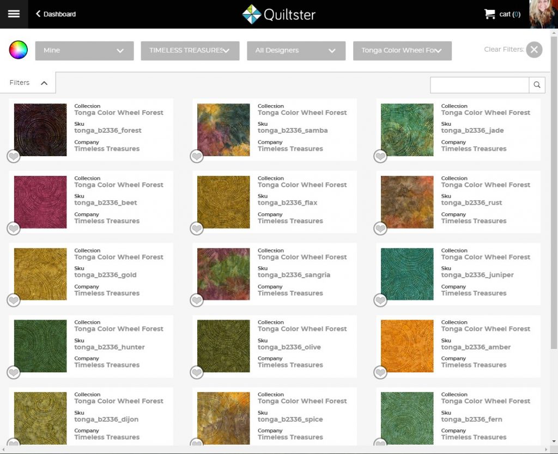Click the tonga_b2336_amber SKU text
Viewport: 558px width, 454px height.
(x=476, y=347)
